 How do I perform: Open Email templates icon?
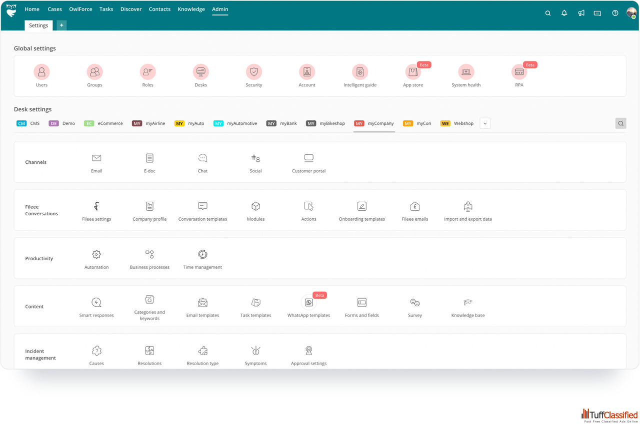pyautogui.click(x=202, y=303)
